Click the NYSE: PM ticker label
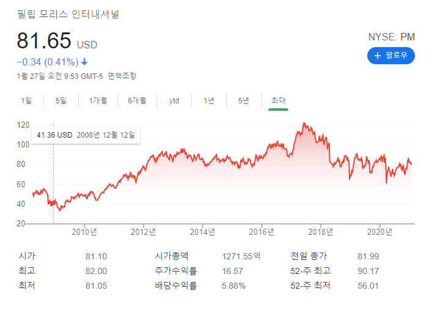Image resolution: width=440 pixels, height=315 pixels. [x=392, y=37]
